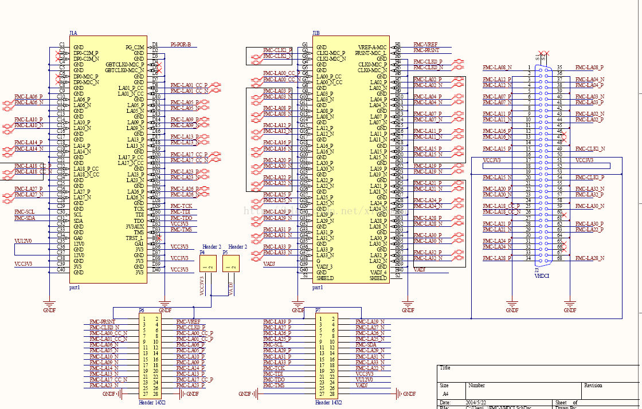
Task: Click FMC-PRSNT net label beside J1B pin H2
Action: point(426,50)
